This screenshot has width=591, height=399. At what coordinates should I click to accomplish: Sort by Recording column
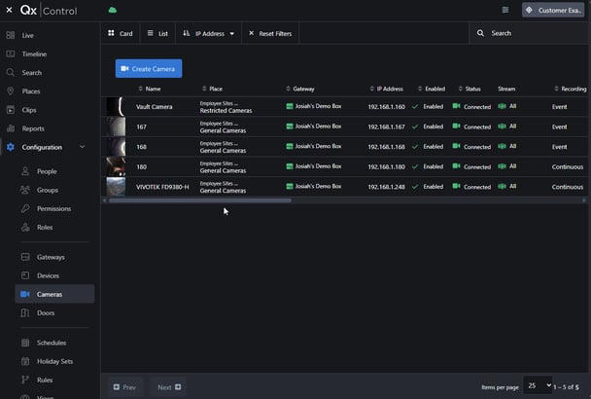coord(571,89)
